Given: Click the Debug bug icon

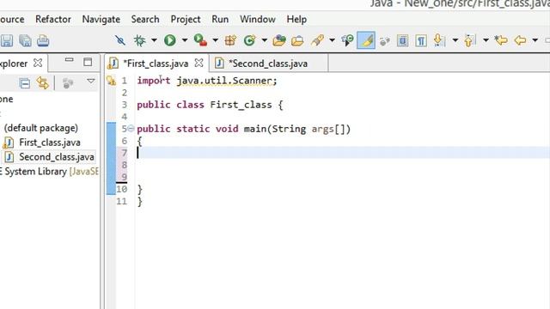Looking at the screenshot, I should click(139, 40).
